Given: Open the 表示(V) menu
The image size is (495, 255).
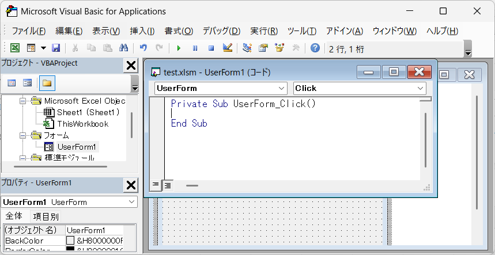Looking at the screenshot, I should [107, 31].
